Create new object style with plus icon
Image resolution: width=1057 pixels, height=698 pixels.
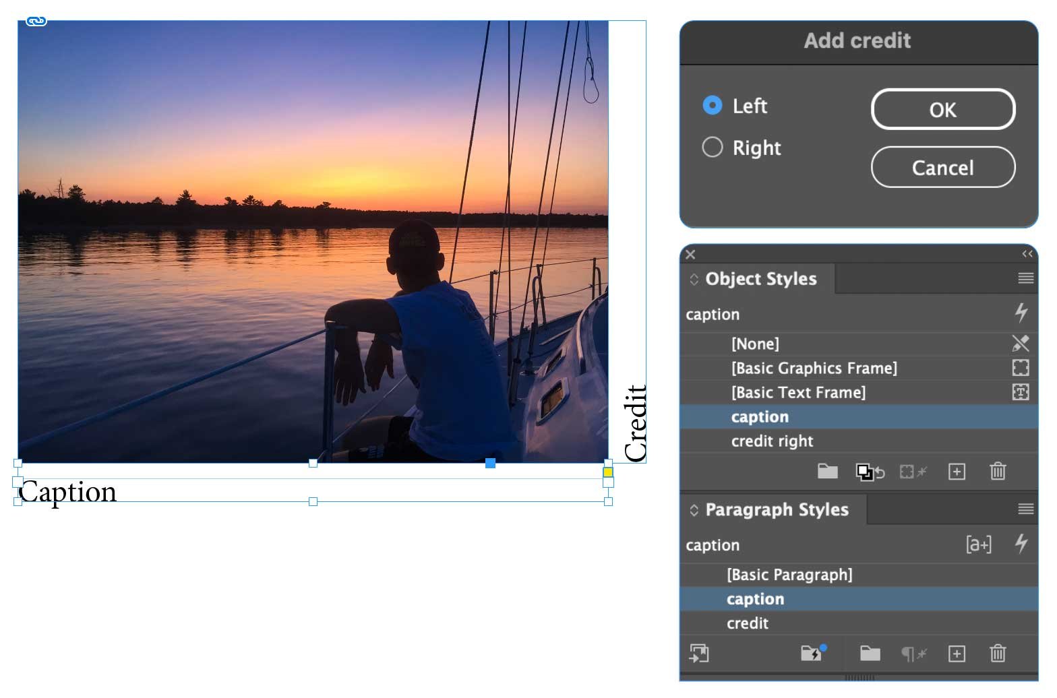[957, 471]
